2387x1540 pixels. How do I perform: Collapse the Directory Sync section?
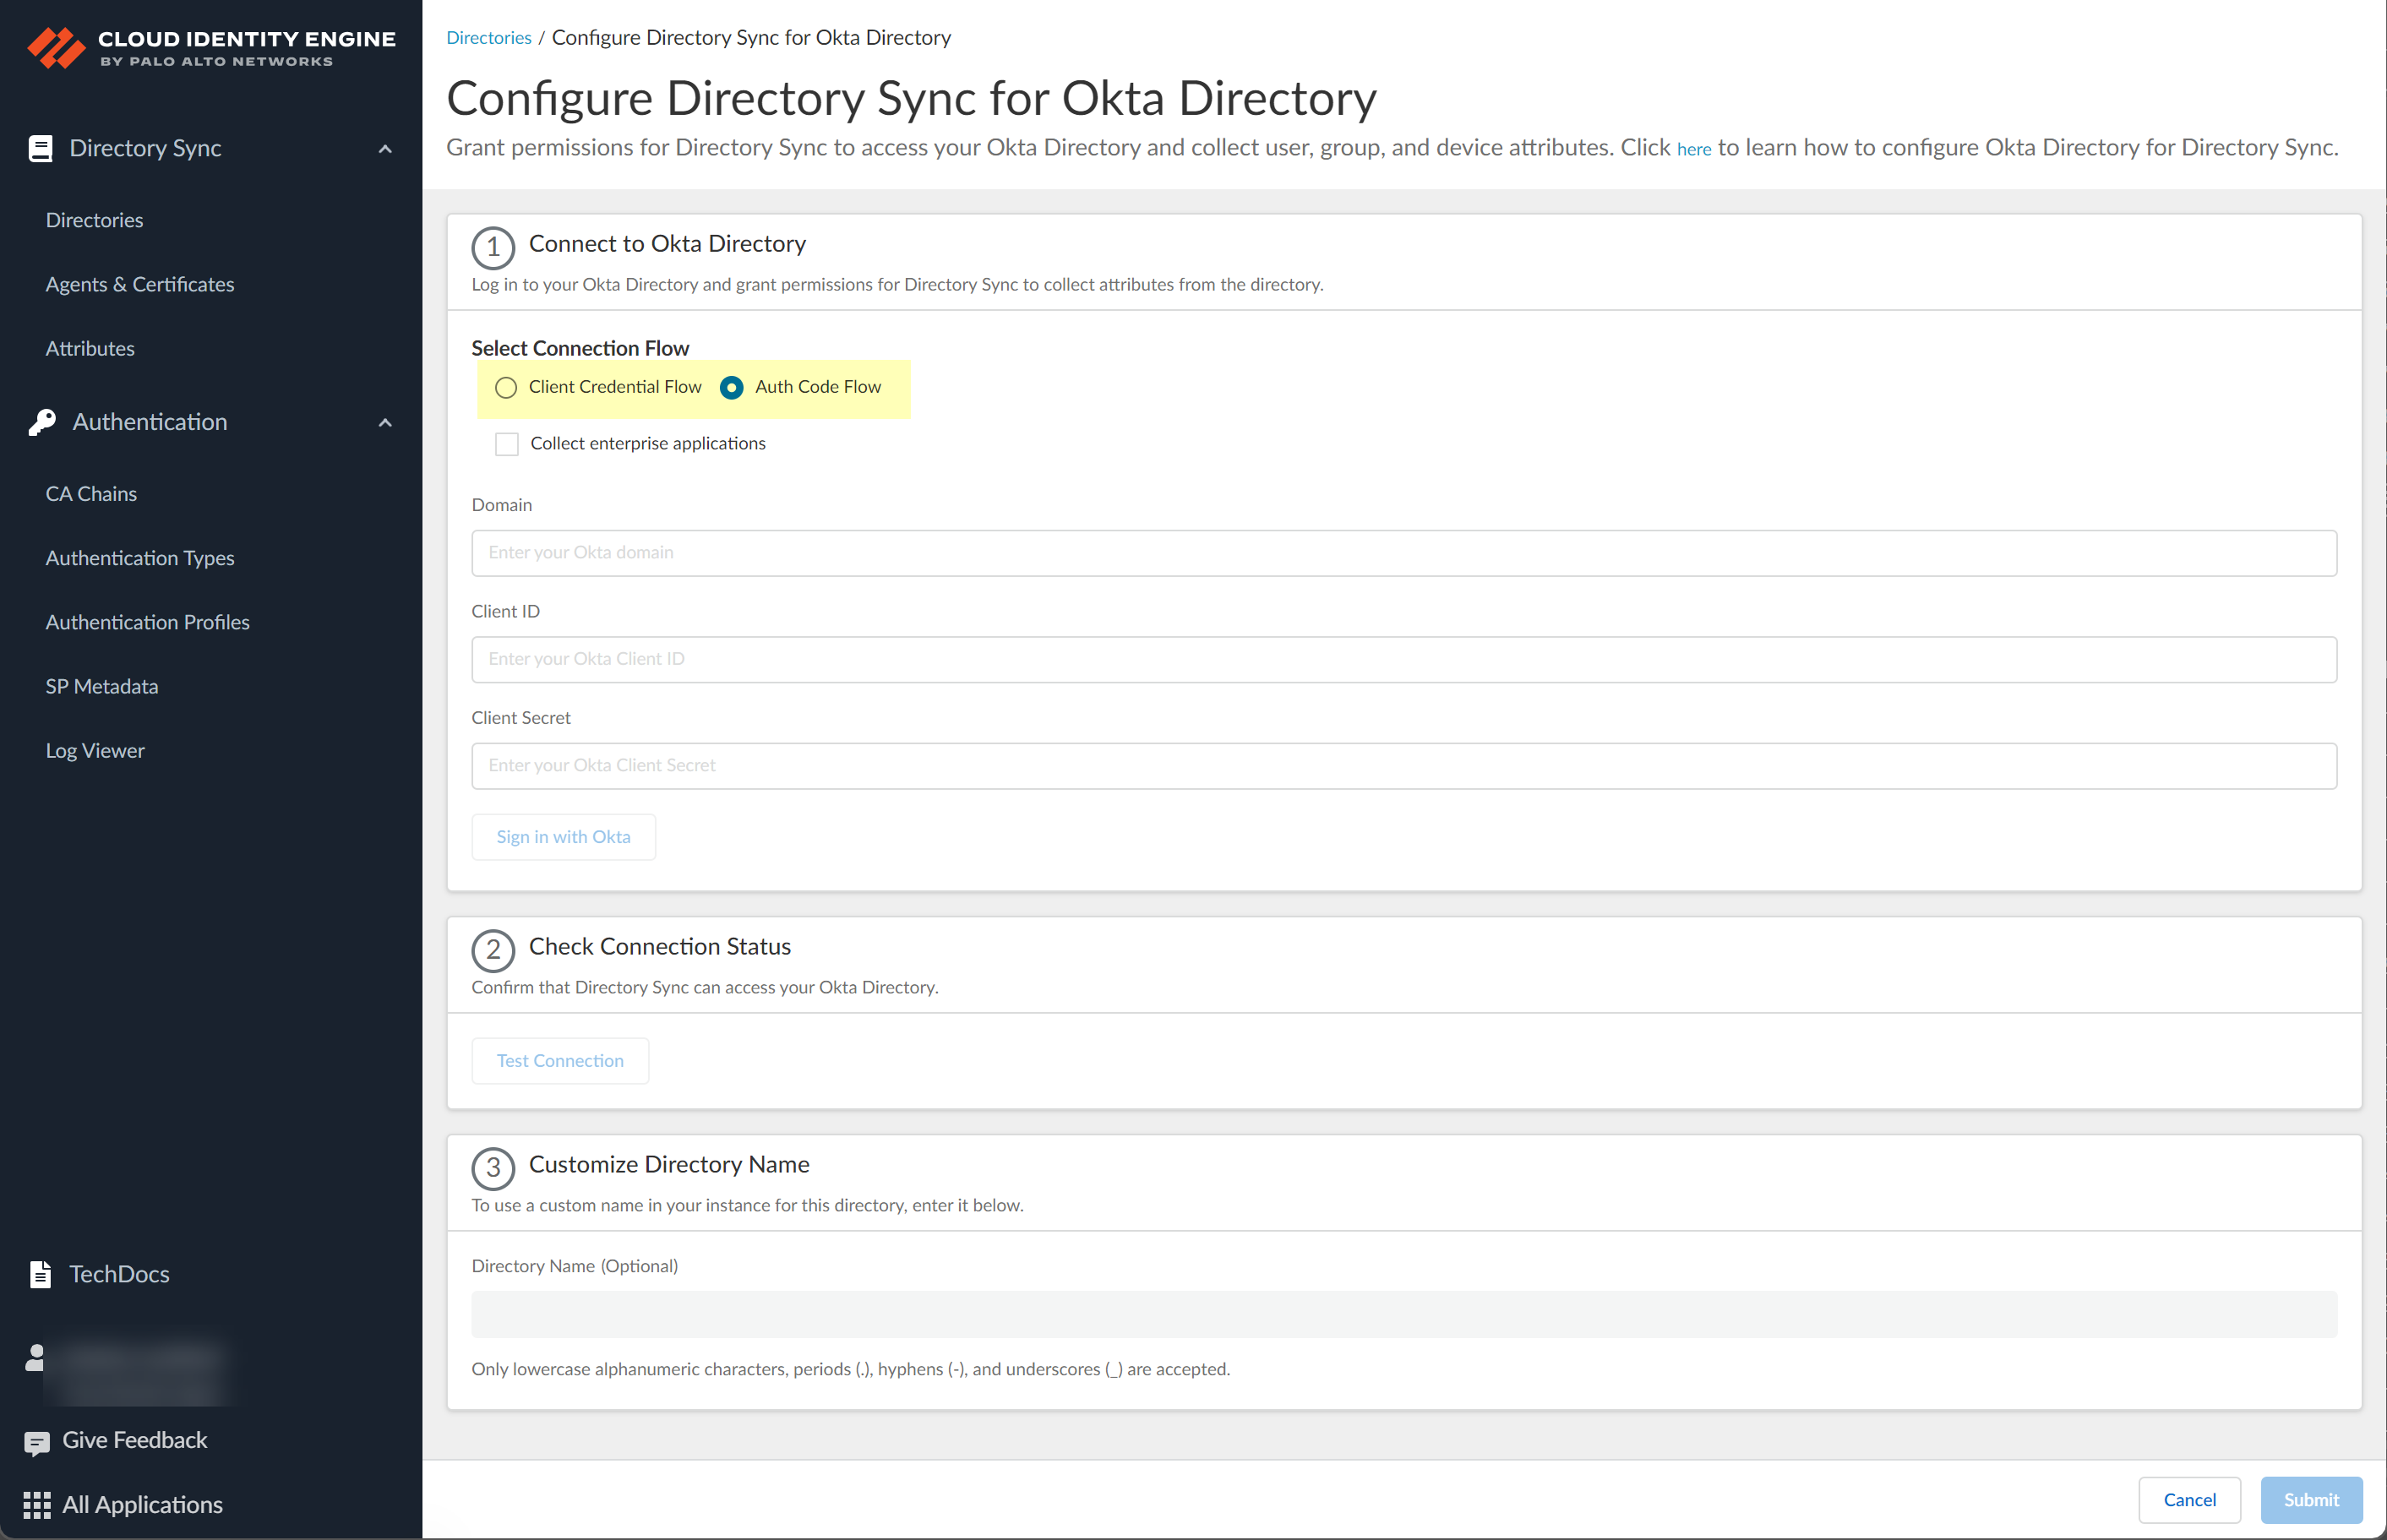point(385,148)
